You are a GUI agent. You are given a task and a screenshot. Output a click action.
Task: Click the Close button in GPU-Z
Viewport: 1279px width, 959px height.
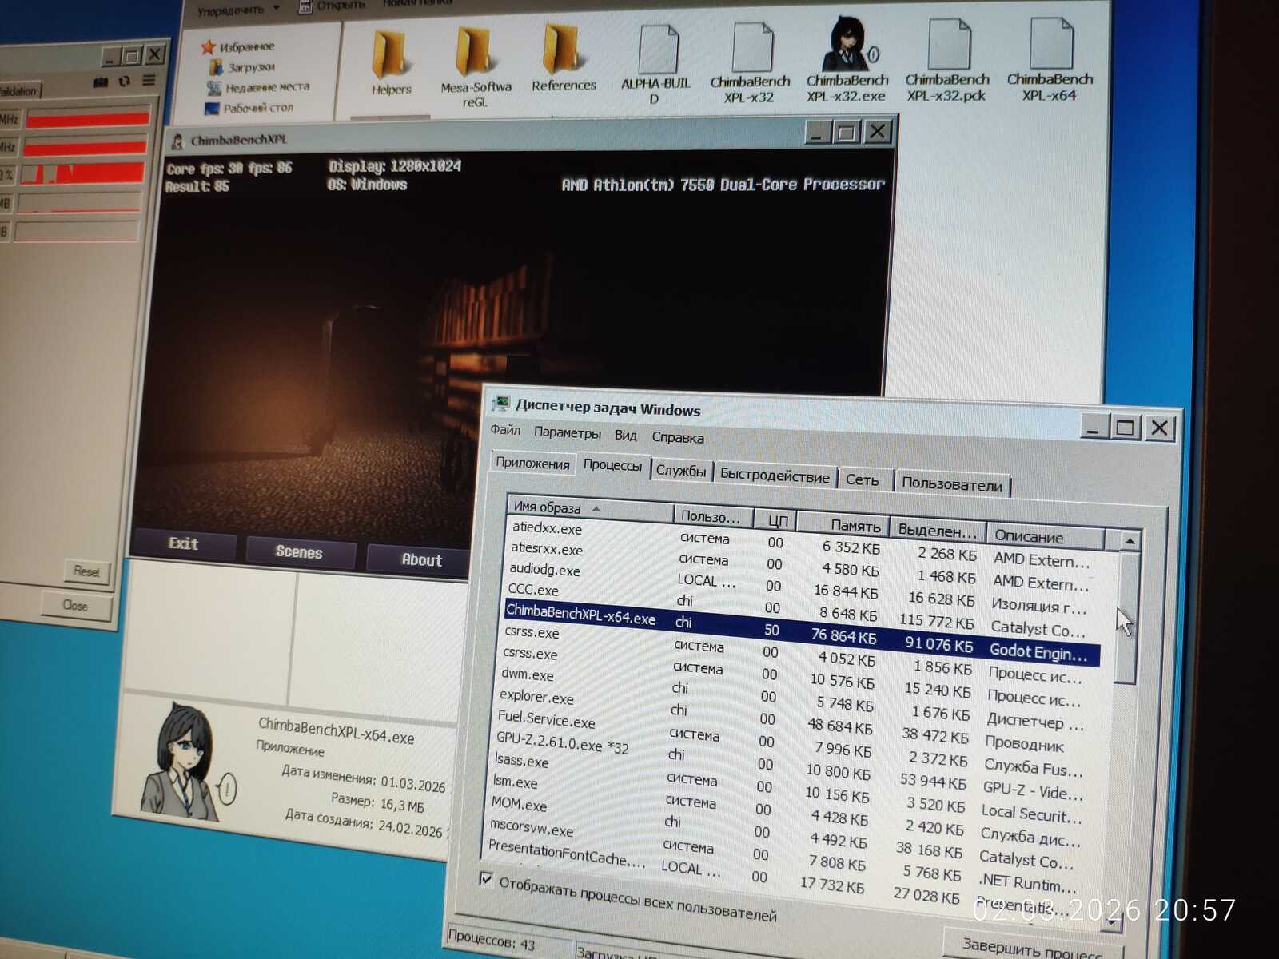pos(76,605)
